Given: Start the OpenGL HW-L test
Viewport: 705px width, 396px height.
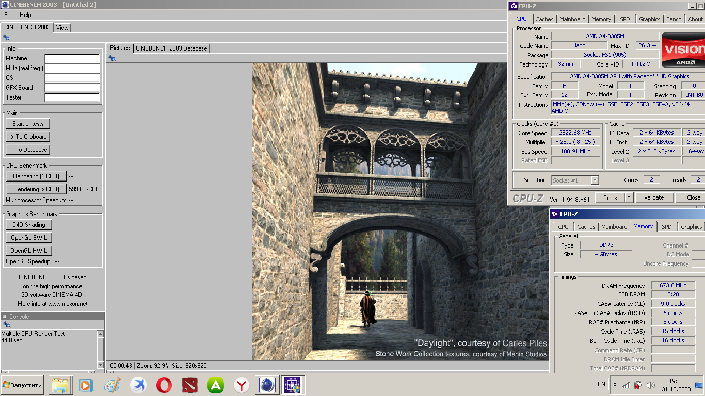Looking at the screenshot, I should [29, 251].
